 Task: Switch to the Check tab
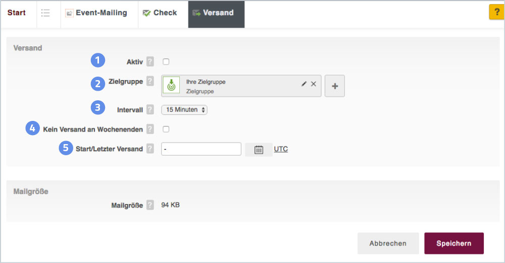(x=160, y=13)
